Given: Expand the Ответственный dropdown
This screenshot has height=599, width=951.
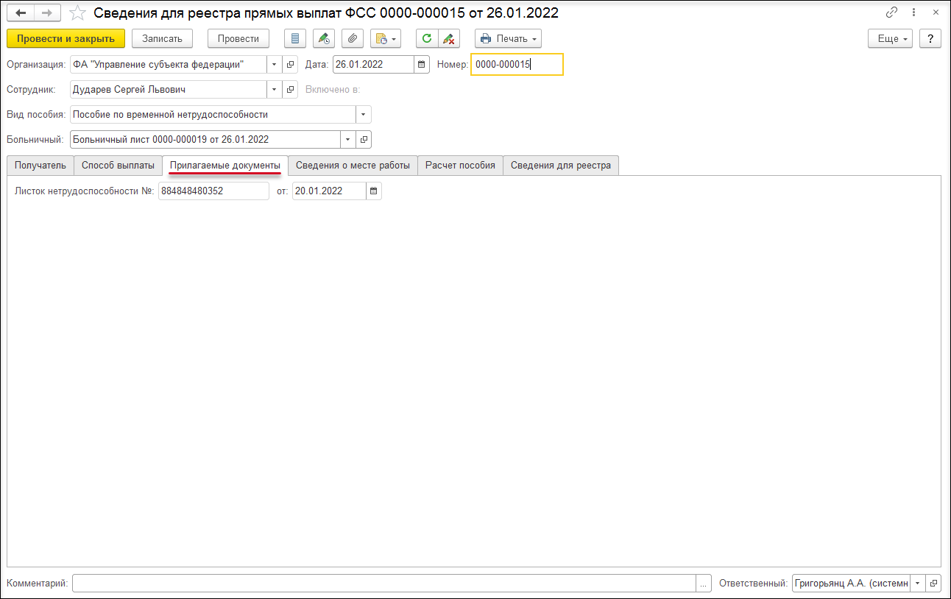Looking at the screenshot, I should coord(917,584).
